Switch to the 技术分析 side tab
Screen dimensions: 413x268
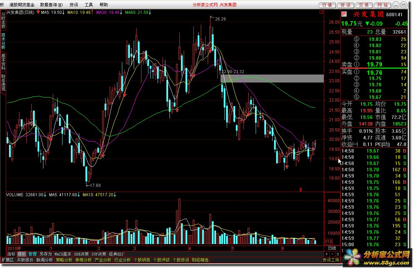coord(3,41)
